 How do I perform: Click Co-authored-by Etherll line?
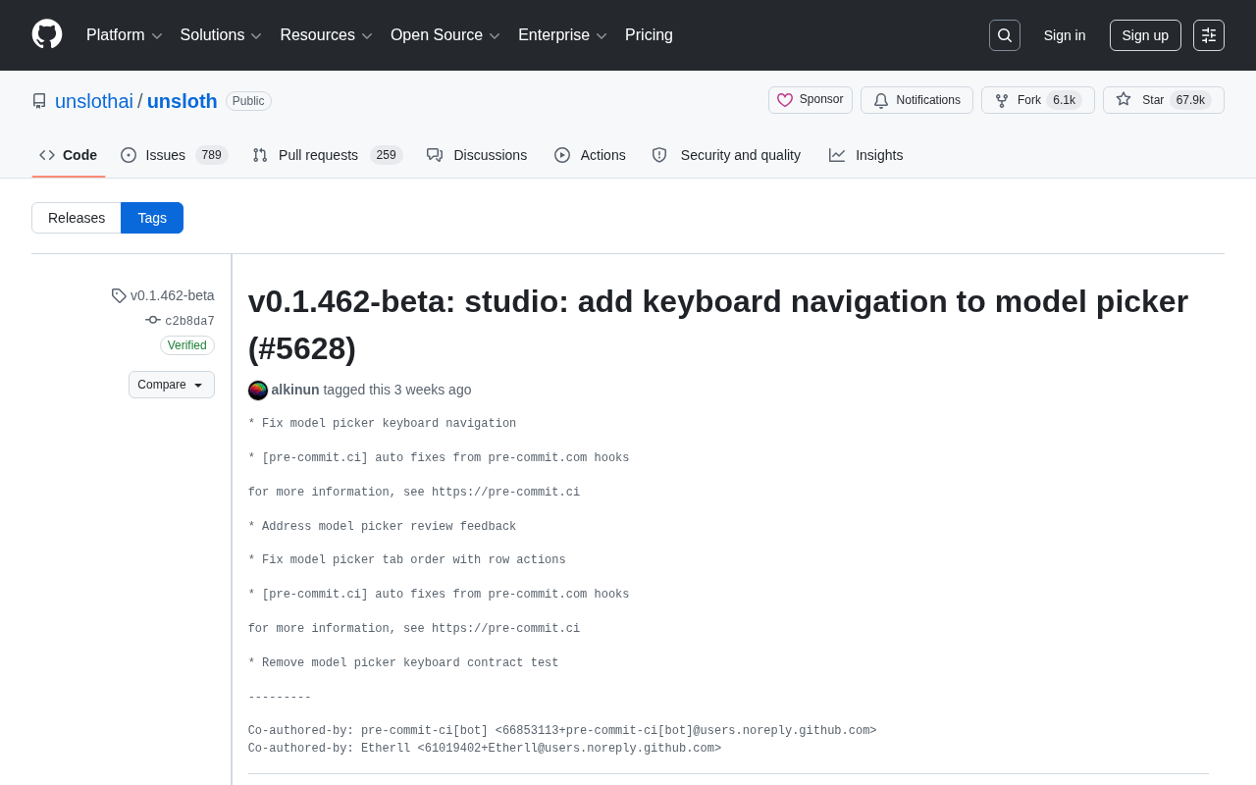pyautogui.click(x=485, y=749)
